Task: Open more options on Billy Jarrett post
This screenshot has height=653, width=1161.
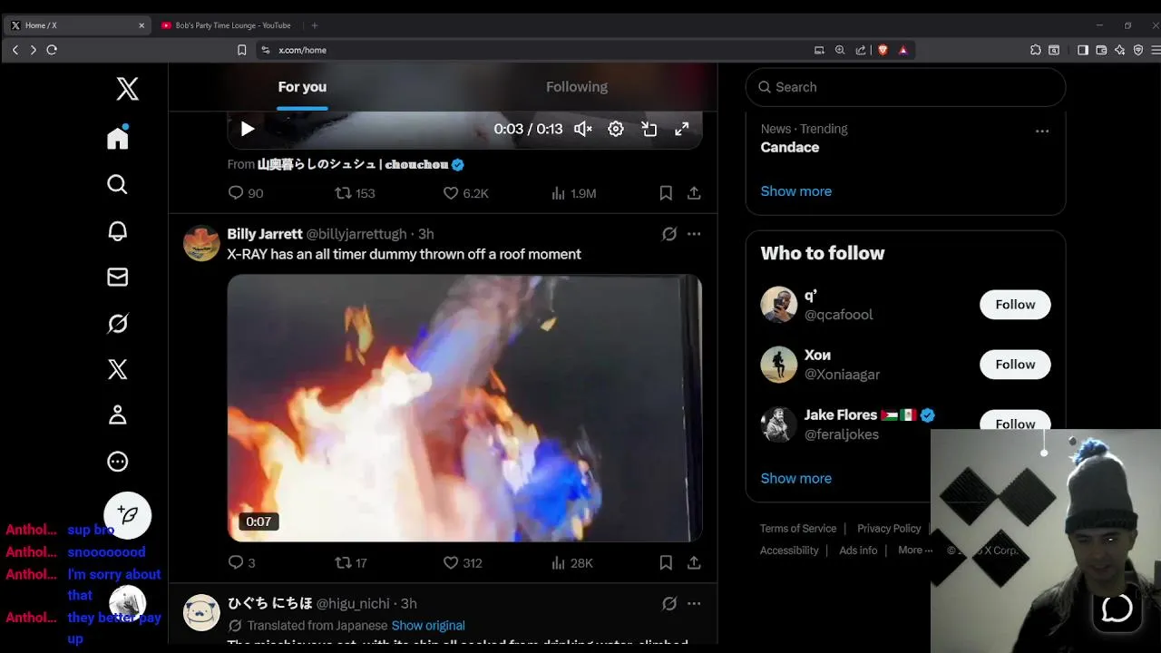Action: pos(694,234)
